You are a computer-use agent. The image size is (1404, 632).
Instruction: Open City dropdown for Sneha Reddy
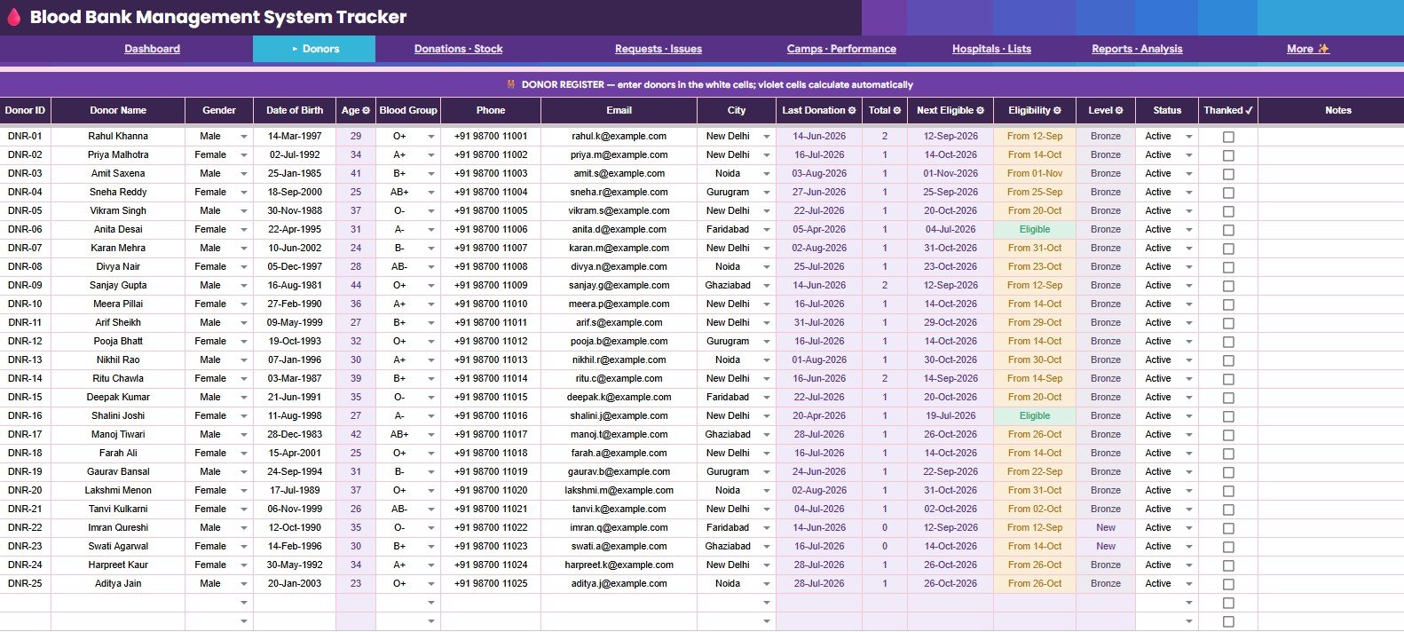[767, 193]
